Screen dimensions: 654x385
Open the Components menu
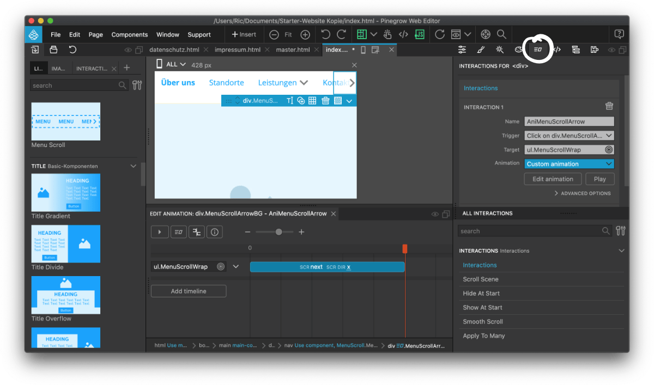point(130,34)
